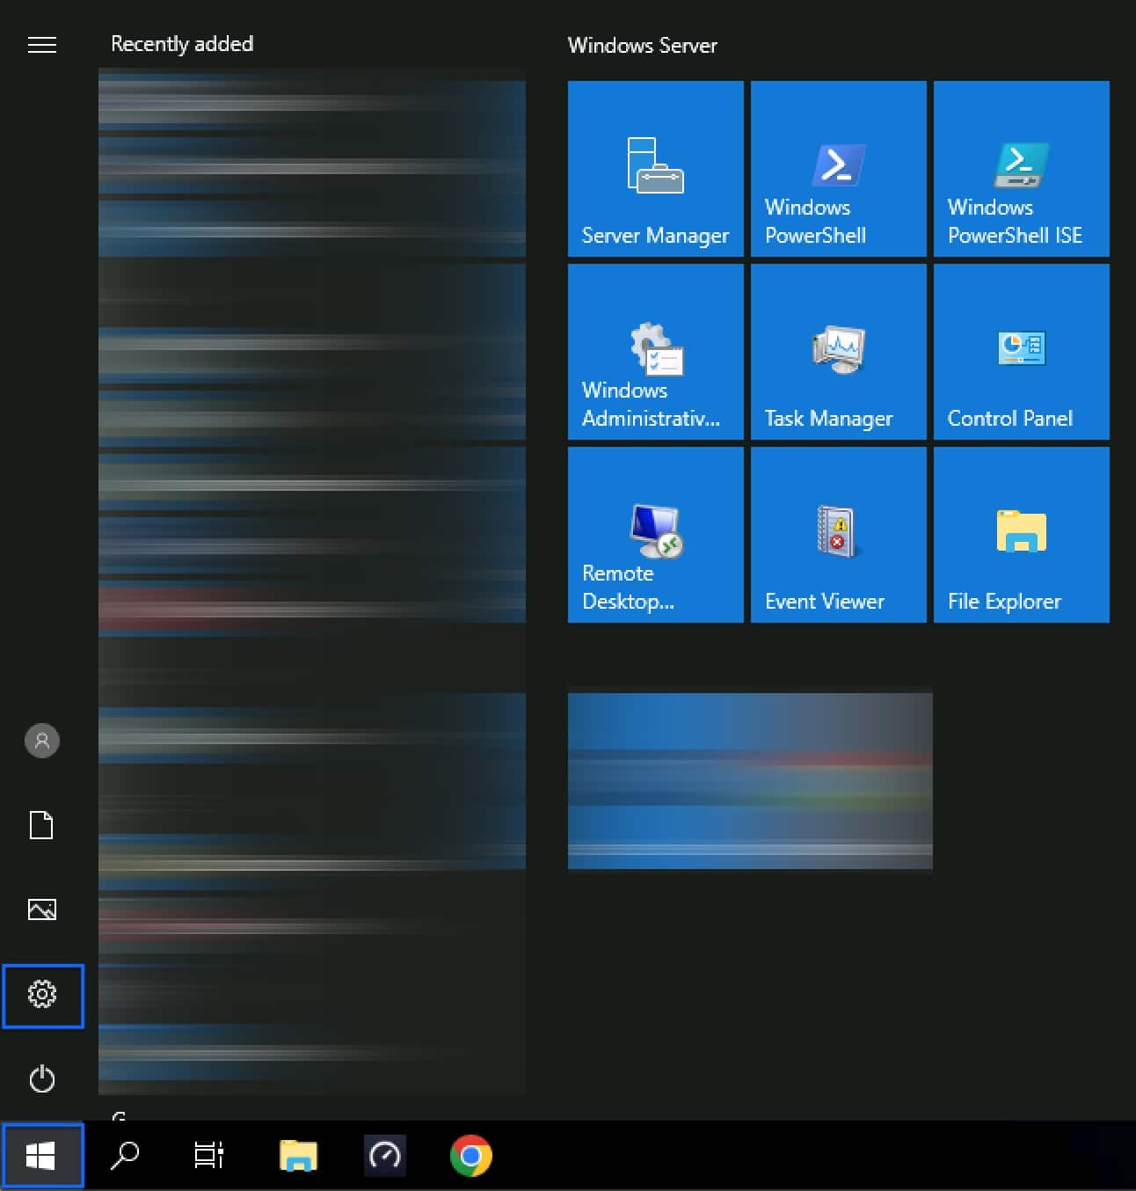Click the Windows Server group heading
This screenshot has height=1191, width=1136.
(x=643, y=46)
